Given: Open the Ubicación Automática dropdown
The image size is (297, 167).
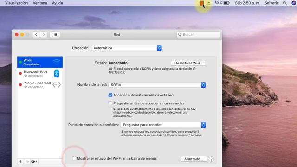Looking at the screenshot, I should click(x=126, y=48).
